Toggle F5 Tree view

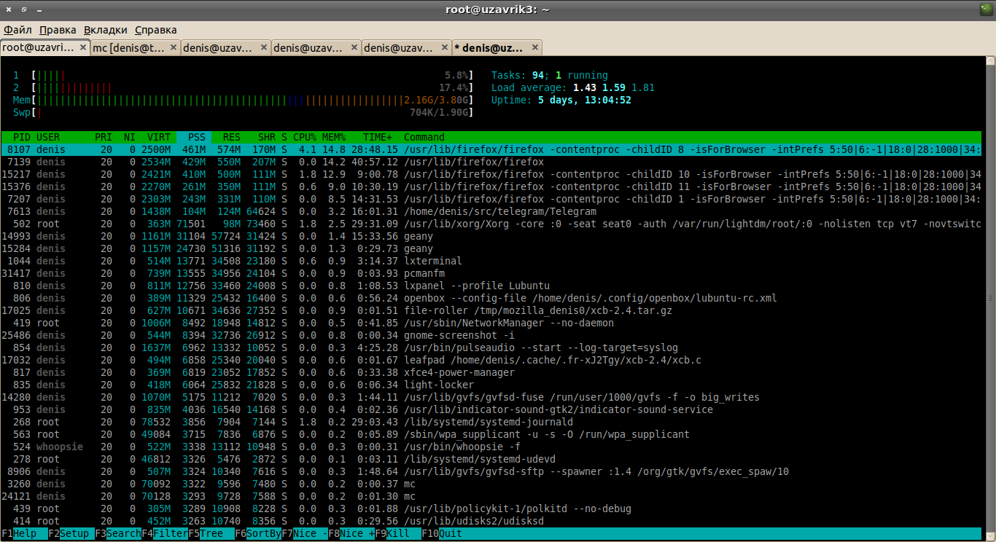(211, 533)
